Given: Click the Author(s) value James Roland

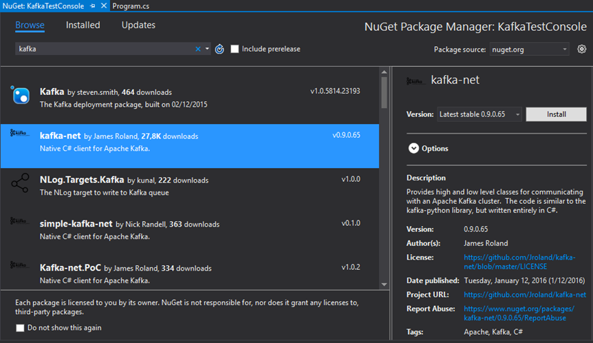Looking at the screenshot, I should [x=486, y=243].
